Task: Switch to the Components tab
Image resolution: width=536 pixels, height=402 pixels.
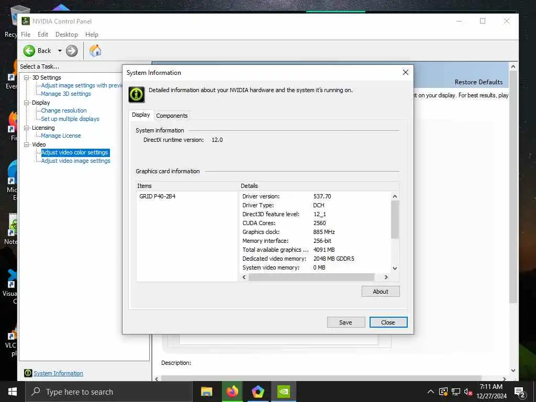Action: 172,116
